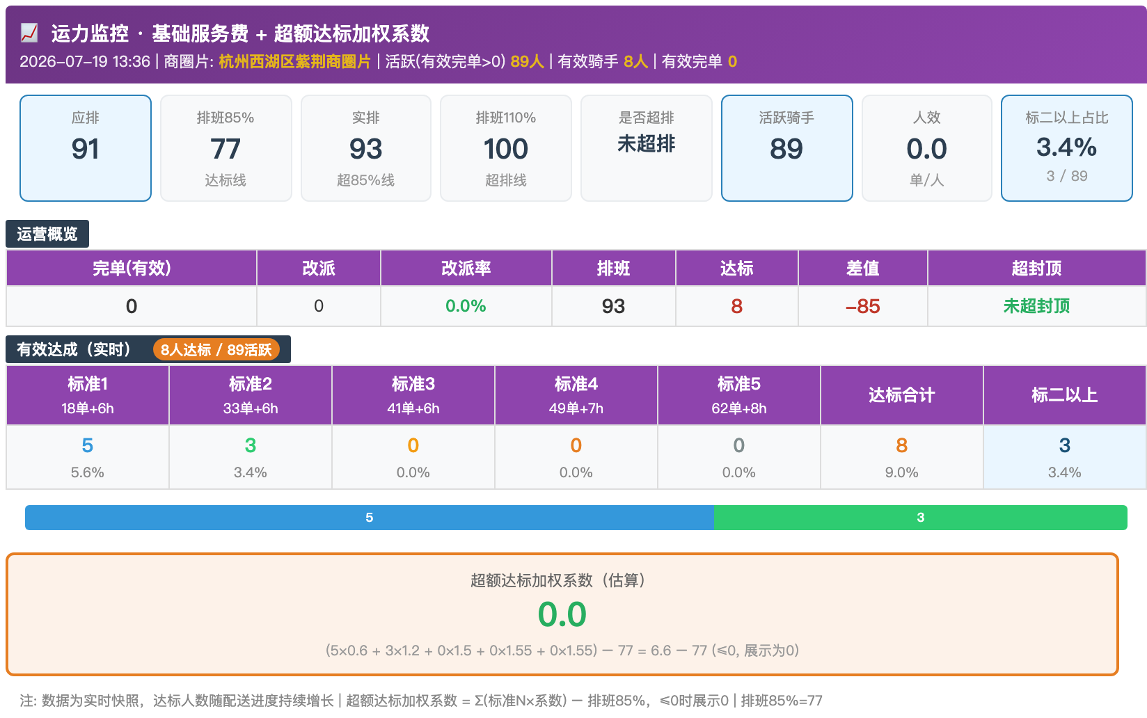This screenshot has height=718, width=1147.
Task: Click the timestamp 2026-07-19 13:36
Action: pos(85,62)
